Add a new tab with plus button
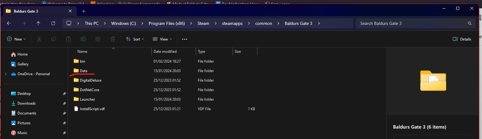 (x=84, y=11)
